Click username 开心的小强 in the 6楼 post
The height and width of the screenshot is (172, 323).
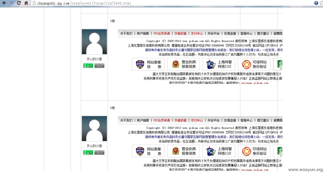coord(94,146)
